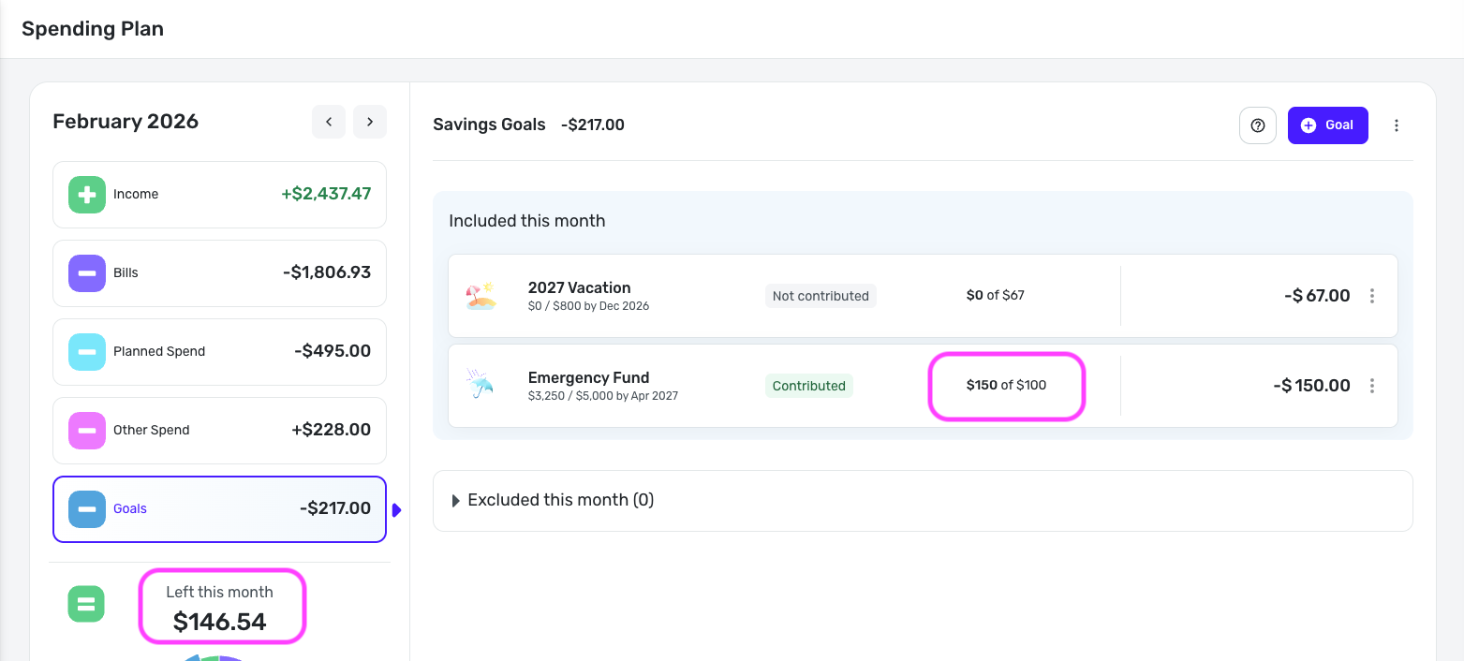Select the Planned Spend category row

pyautogui.click(x=219, y=352)
